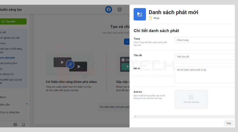Open Bài viết tức thì in the sidebar
Viewport: 238px width, 132px height.
[x=7, y=74]
